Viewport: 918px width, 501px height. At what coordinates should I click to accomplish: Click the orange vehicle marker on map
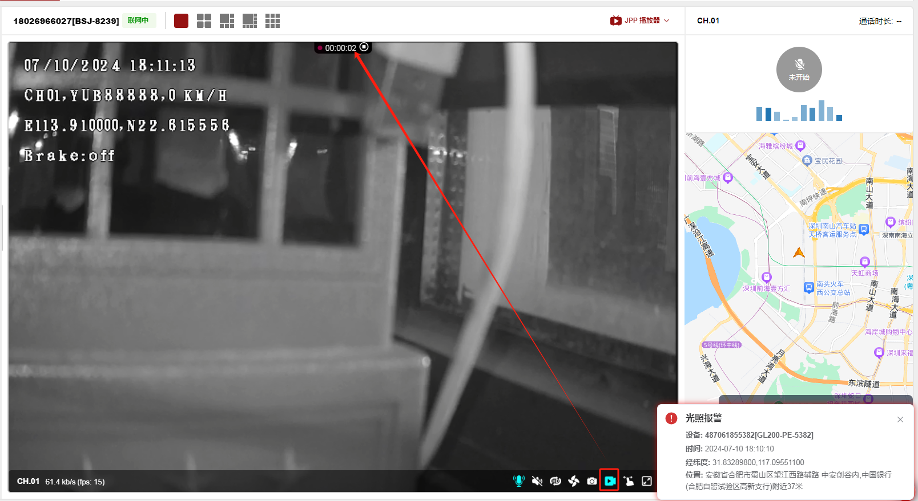pyautogui.click(x=799, y=252)
